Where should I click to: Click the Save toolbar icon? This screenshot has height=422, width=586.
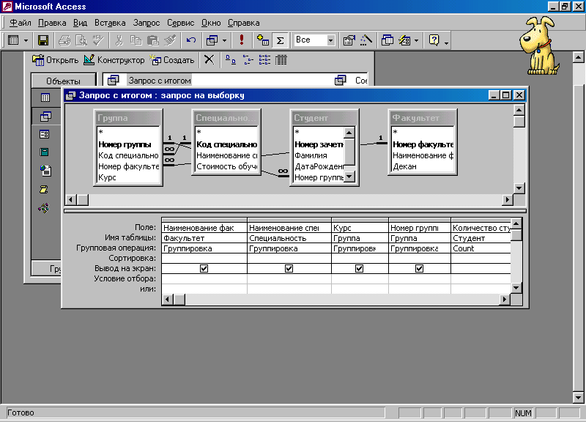[43, 40]
